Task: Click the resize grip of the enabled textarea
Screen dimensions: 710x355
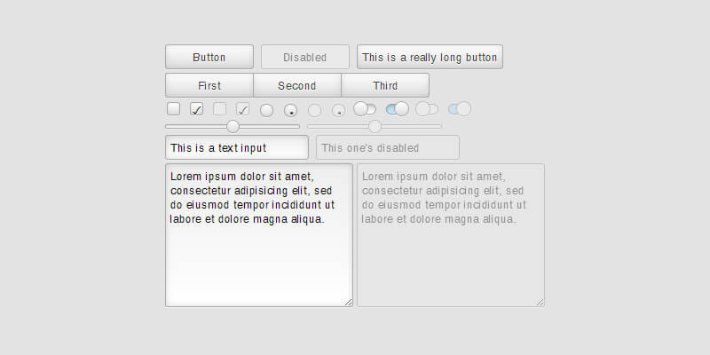Action: click(x=348, y=303)
